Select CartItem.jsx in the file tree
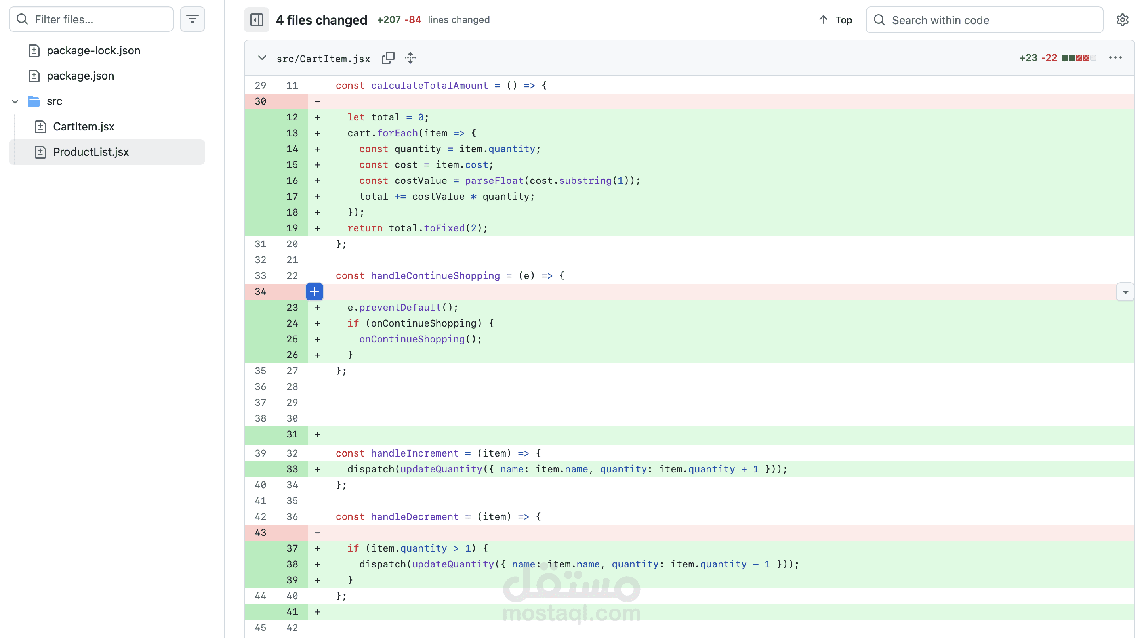Screen dimensions: 1144x638 [84, 127]
